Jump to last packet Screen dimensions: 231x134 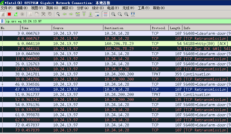pos(91,14)
